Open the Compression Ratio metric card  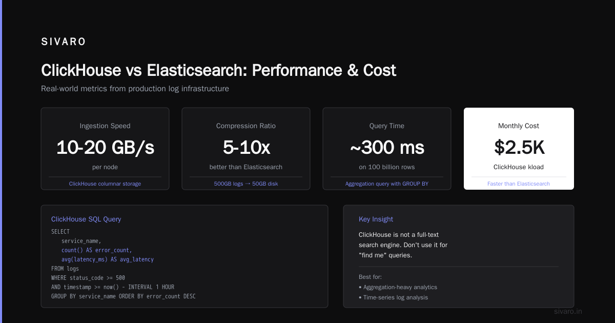[x=246, y=149]
